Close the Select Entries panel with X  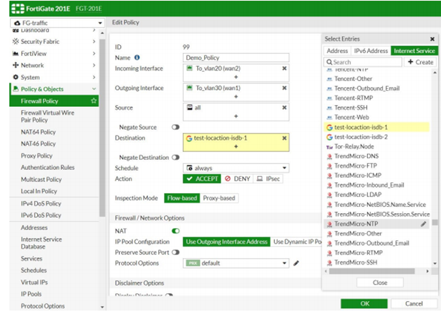tap(432, 39)
